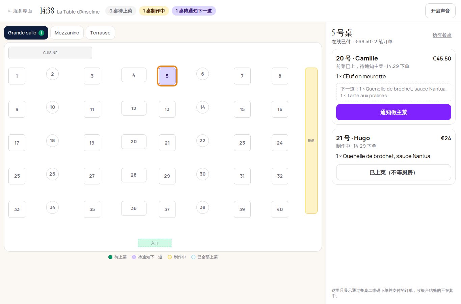This screenshot has width=461, height=304.
Task: Choose round table 14
Action: pos(202,107)
